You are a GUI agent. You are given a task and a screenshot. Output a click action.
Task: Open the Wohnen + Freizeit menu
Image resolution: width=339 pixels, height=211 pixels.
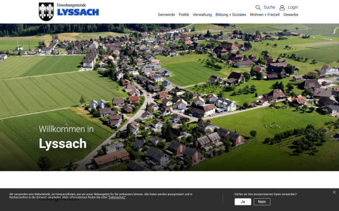[264, 15]
